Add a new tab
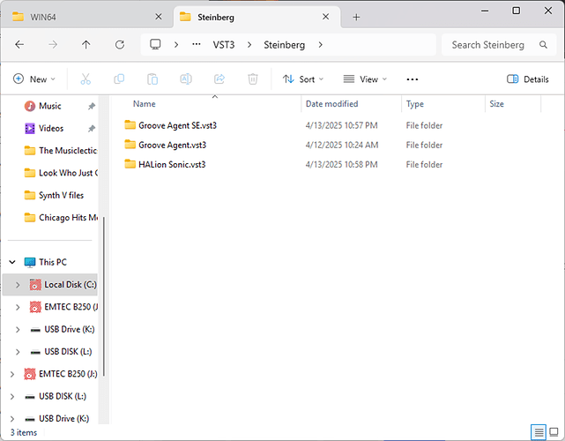Image resolution: width=565 pixels, height=441 pixels. coord(356,18)
